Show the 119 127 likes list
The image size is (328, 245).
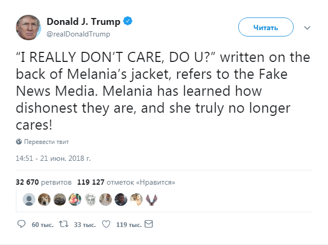[126, 182]
